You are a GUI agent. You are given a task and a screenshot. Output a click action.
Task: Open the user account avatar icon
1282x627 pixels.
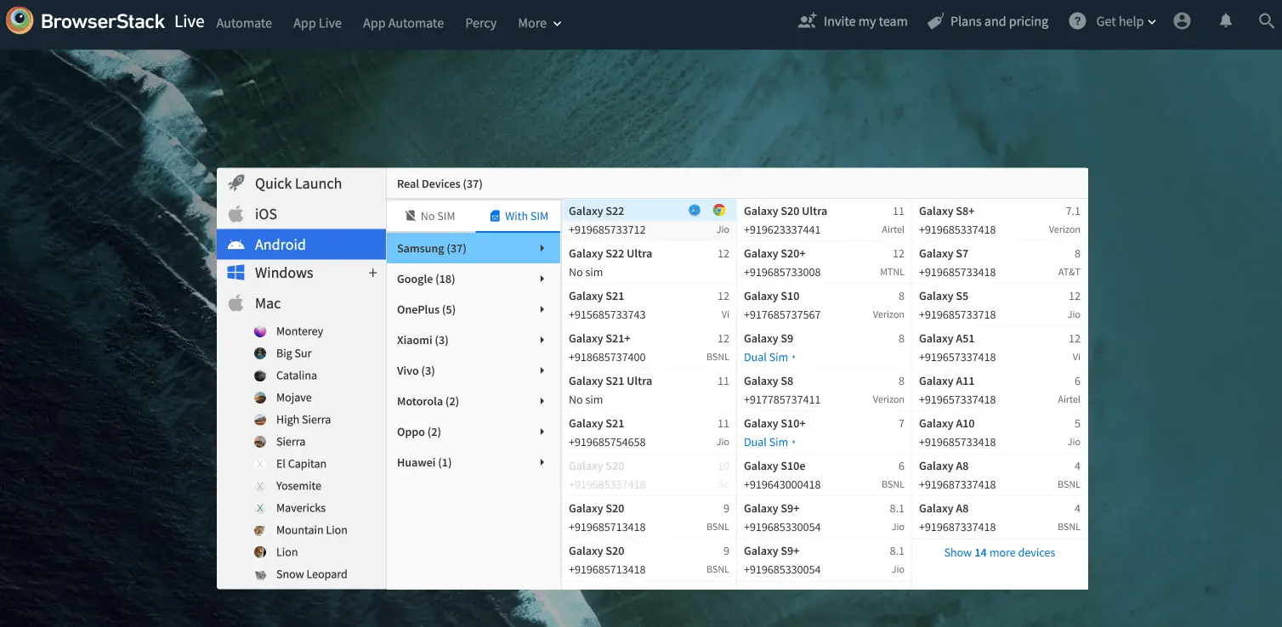1182,22
